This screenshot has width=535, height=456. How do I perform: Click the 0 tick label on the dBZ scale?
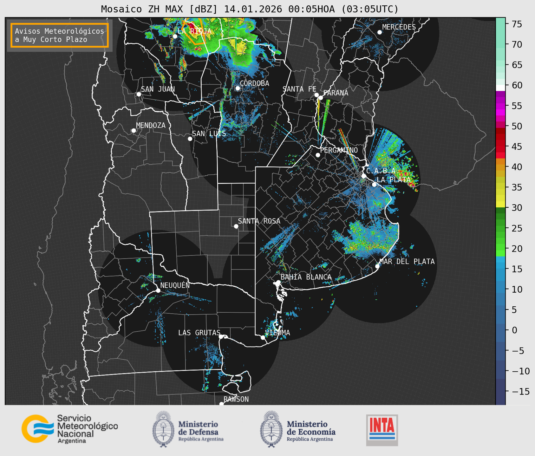click(x=514, y=330)
